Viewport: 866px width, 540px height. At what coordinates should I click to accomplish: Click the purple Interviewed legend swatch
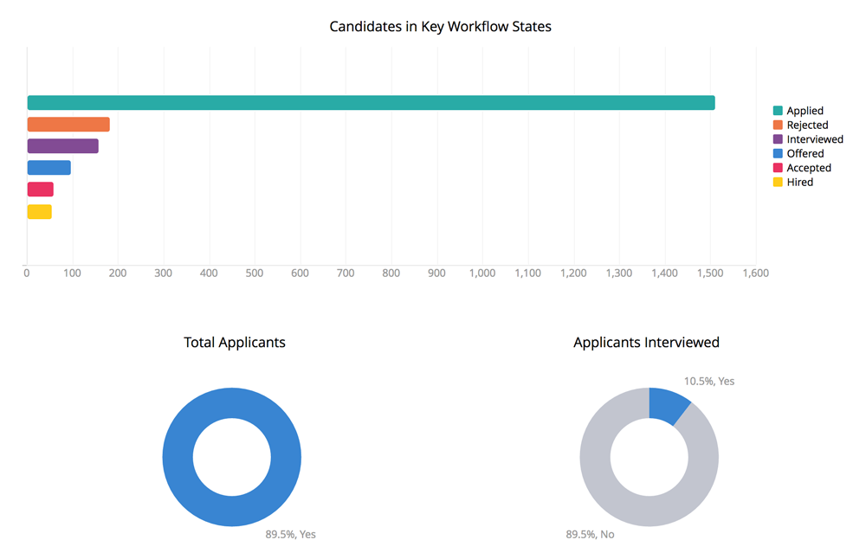click(778, 139)
